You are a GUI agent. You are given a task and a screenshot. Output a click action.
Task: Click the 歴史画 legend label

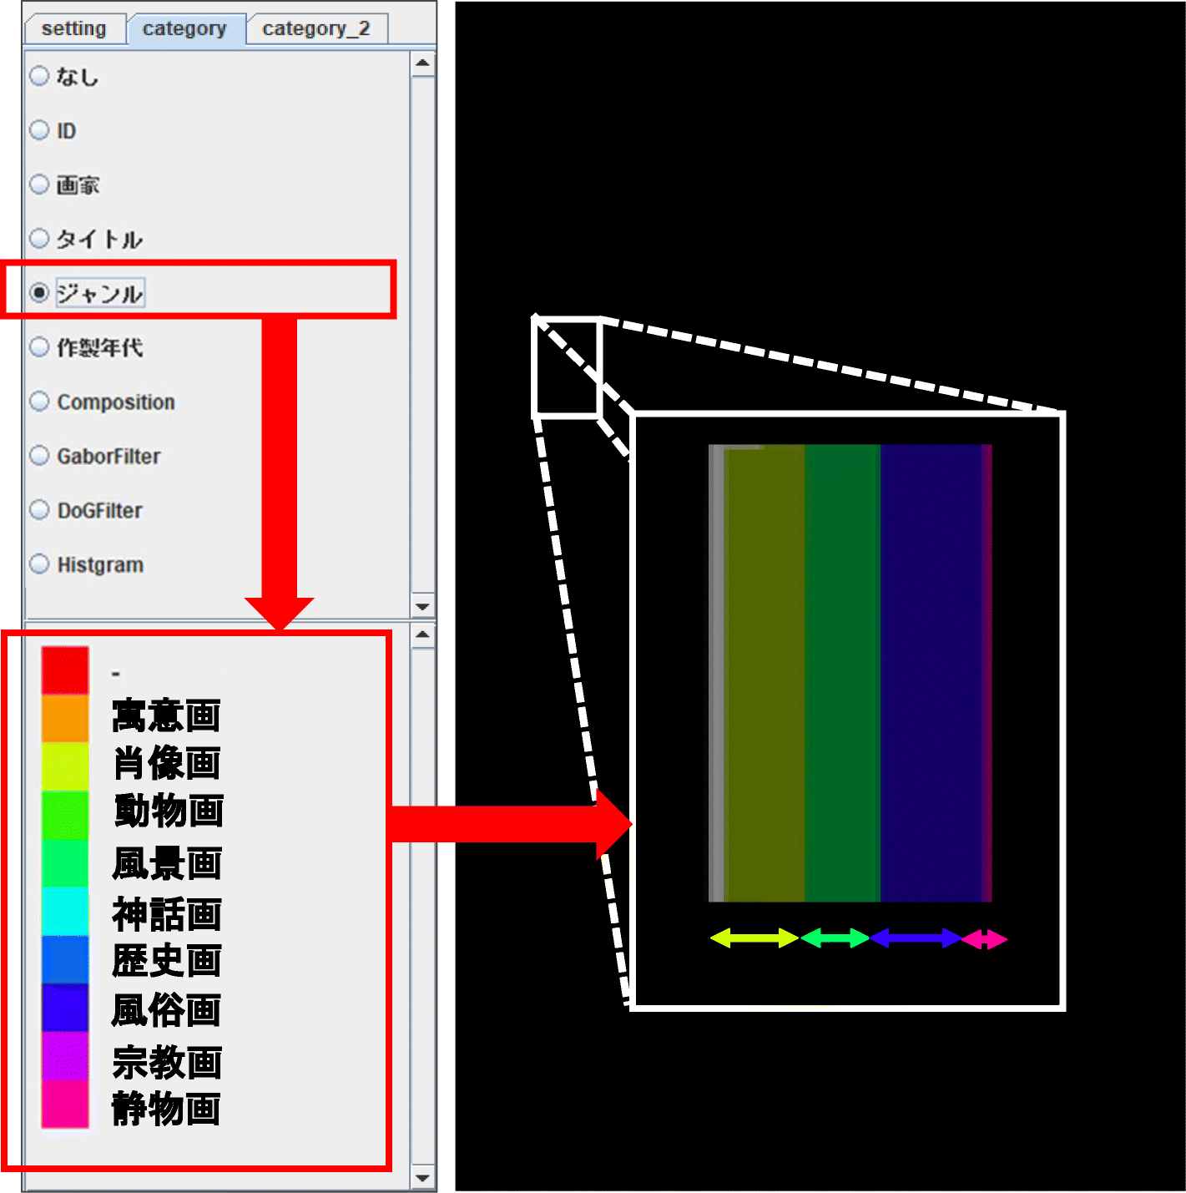coord(167,961)
